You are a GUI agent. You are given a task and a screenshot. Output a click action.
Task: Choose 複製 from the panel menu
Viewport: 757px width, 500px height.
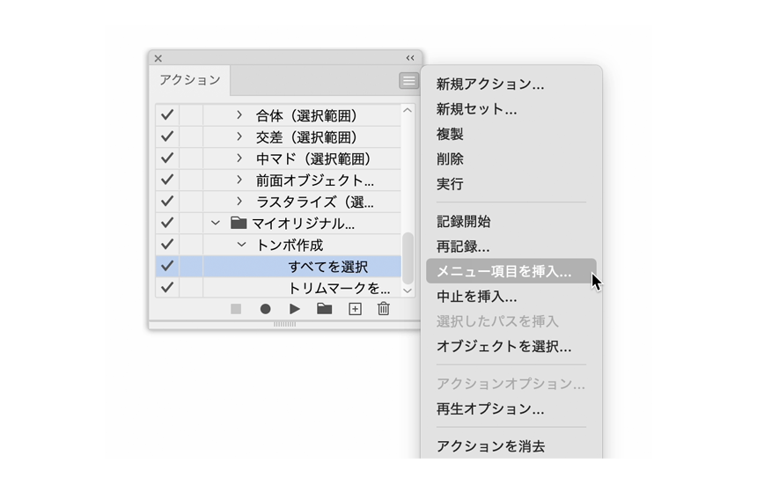point(450,134)
